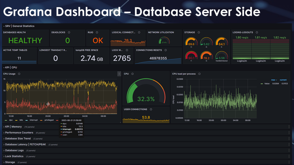
Task: Click the drag handle on Storage row
Action: tap(289, 162)
